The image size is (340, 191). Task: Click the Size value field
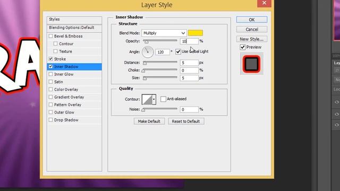(189, 78)
